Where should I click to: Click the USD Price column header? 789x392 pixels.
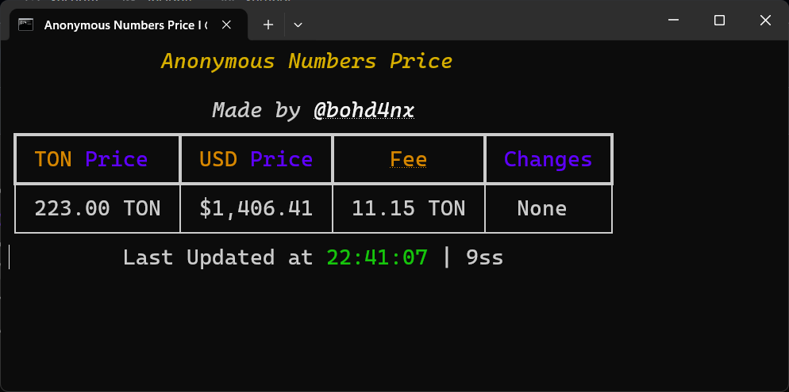click(256, 160)
